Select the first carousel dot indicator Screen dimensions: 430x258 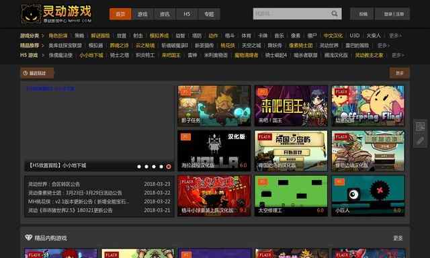[x=139, y=167]
